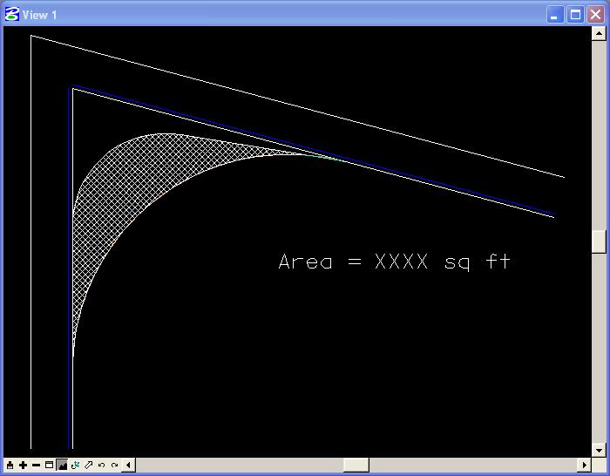Viewport: 610px width, 476px height.
Task: Click the vertical scrollbar down arrow
Action: [x=599, y=451]
